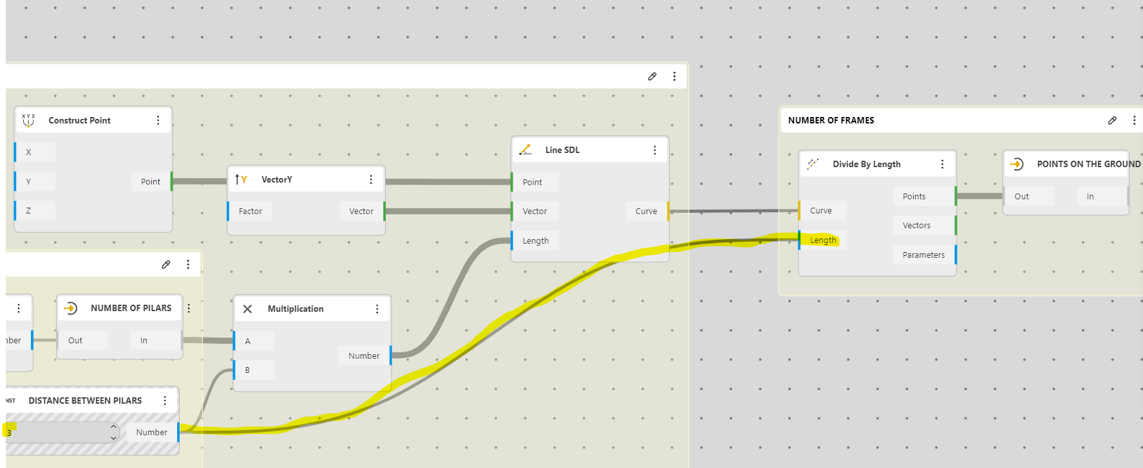Image resolution: width=1143 pixels, height=468 pixels.
Task: Open the Divide By Length options menu
Action: [942, 164]
